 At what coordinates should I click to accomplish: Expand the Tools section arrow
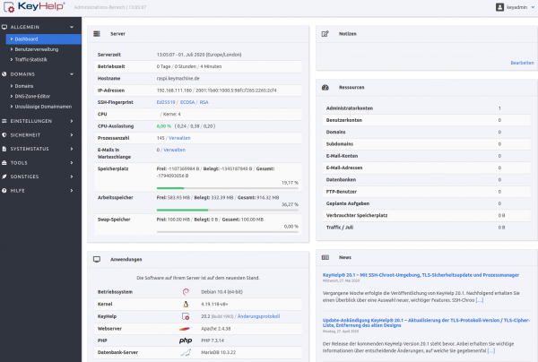pos(72,163)
